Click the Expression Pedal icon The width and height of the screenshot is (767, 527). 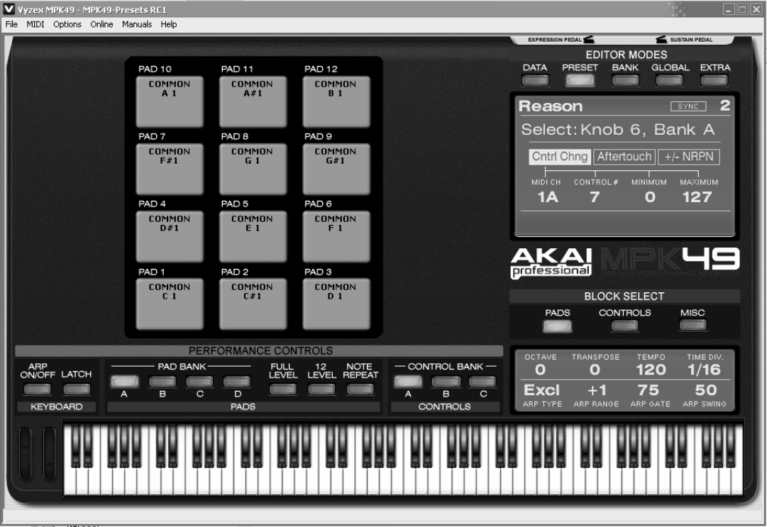pos(589,39)
